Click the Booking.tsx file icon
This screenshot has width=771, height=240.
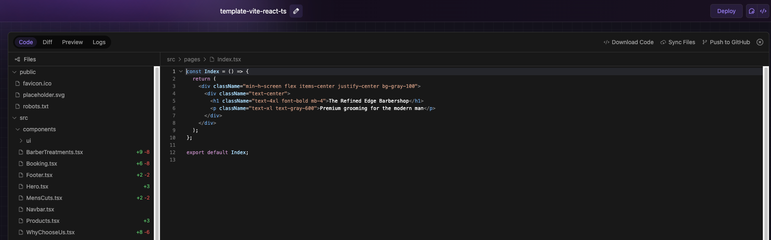point(21,164)
